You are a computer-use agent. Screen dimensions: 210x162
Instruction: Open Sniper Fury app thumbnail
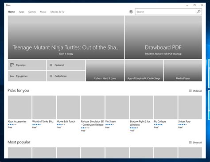point(190,107)
